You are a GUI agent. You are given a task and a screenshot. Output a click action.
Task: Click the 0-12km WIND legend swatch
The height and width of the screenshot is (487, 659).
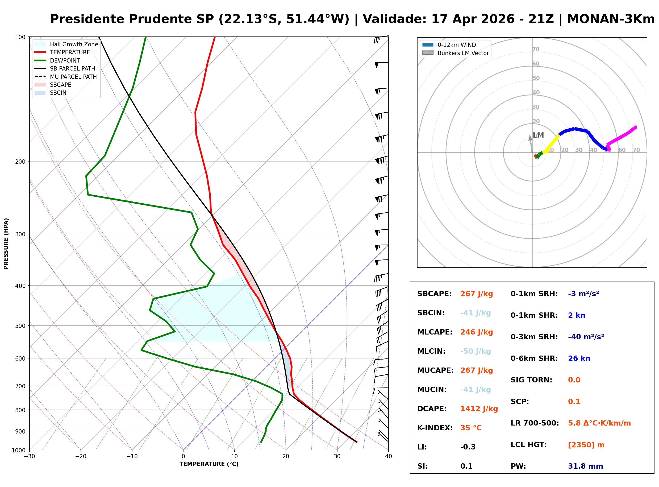(428, 45)
